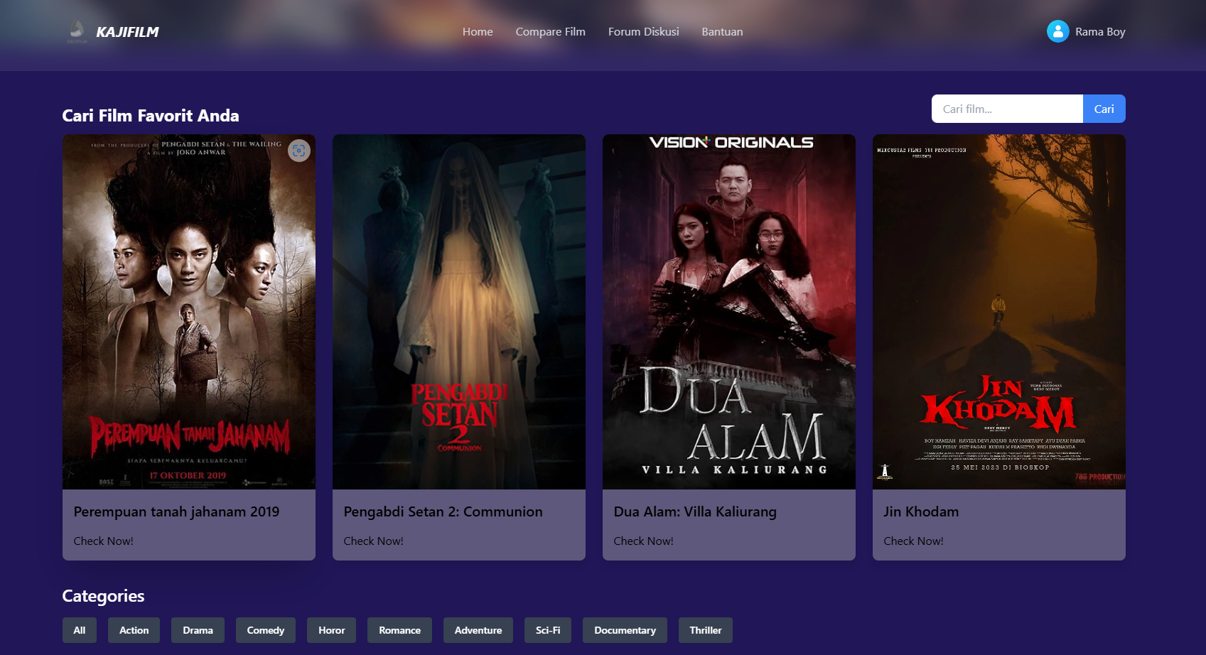Open the Jin Khodam poster
This screenshot has width=1206, height=655.
coord(999,312)
